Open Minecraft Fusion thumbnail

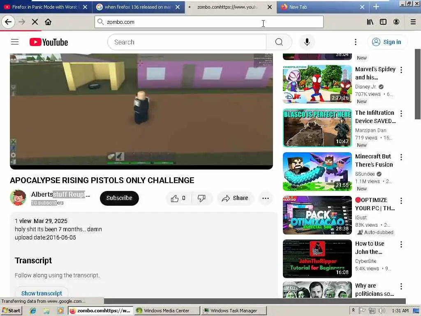pos(317,172)
